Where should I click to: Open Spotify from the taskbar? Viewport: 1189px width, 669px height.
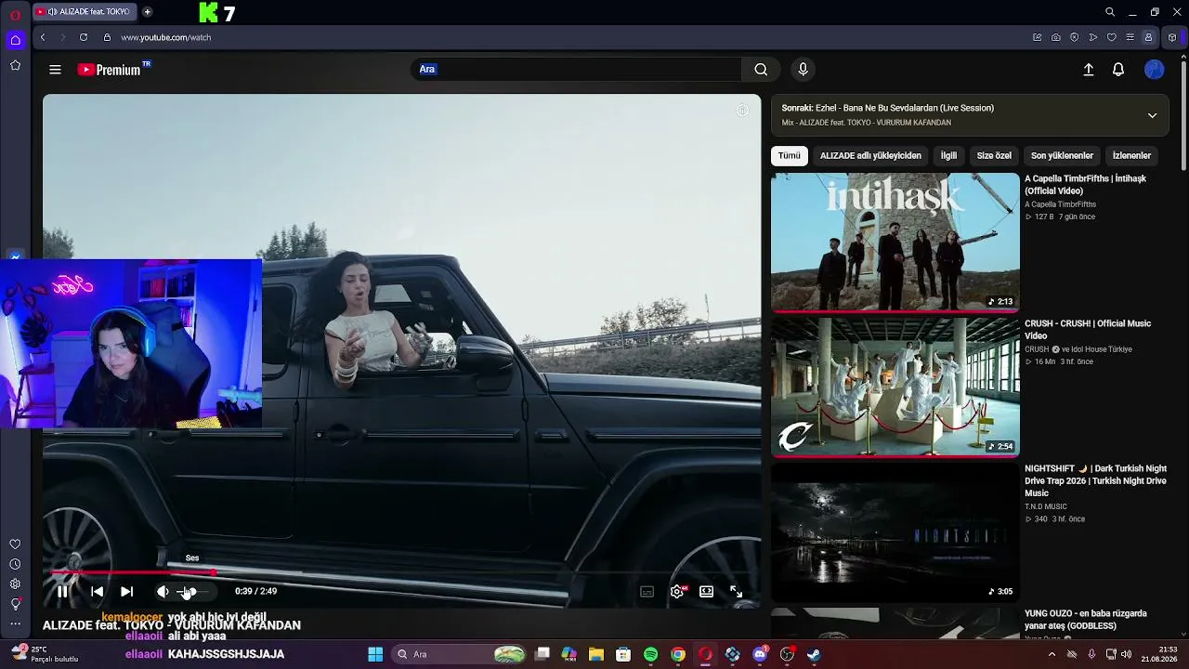point(650,654)
